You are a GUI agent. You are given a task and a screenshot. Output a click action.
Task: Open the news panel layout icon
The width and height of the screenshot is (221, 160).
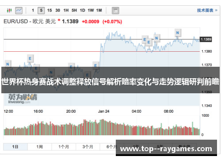115,11
